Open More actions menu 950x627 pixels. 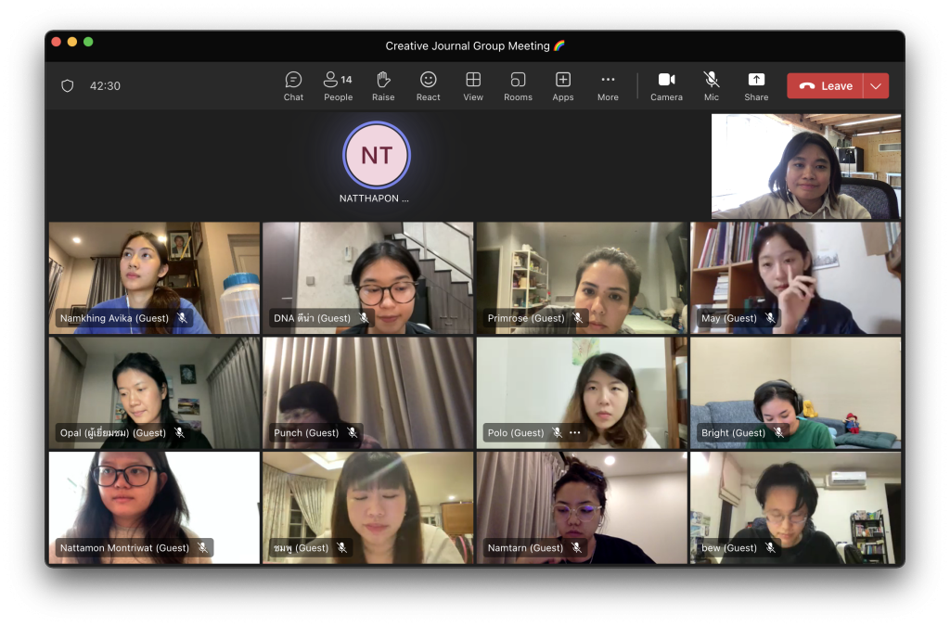coord(608,86)
